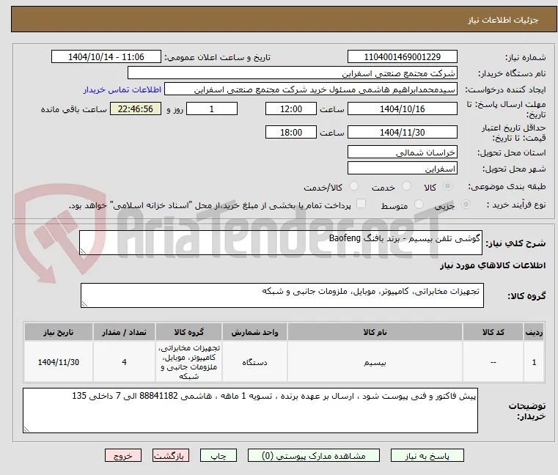Click the دستگاه unit cell
The image size is (558, 475).
tap(254, 362)
